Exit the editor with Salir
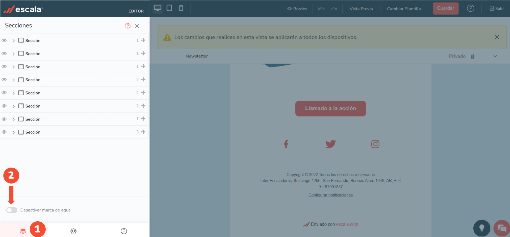This screenshot has height=237, width=510. (496, 9)
